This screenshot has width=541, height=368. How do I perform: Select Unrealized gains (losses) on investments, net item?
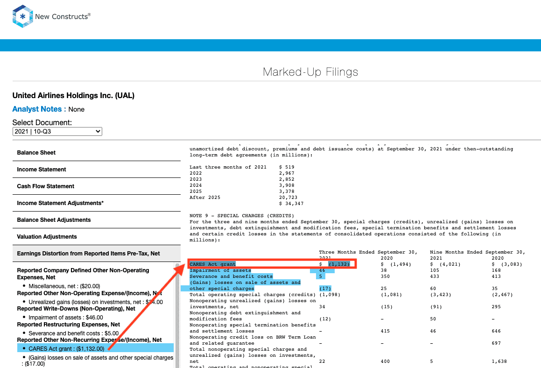(x=96, y=302)
